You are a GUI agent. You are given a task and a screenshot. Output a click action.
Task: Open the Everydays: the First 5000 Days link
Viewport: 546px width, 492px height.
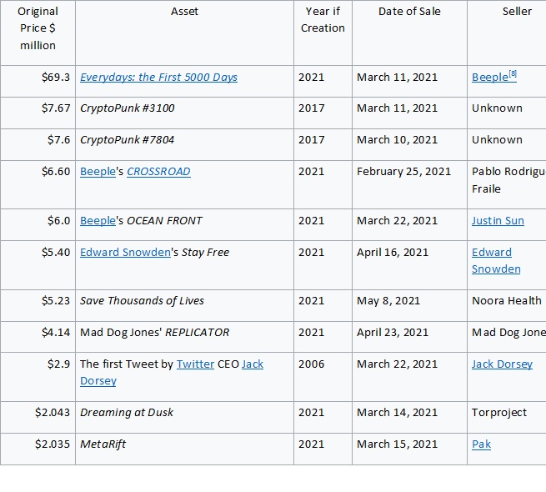158,77
